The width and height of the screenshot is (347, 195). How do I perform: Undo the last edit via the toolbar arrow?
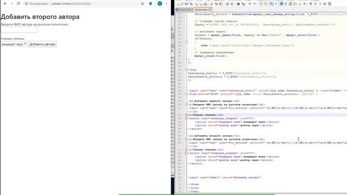pyautogui.click(x=227, y=4)
